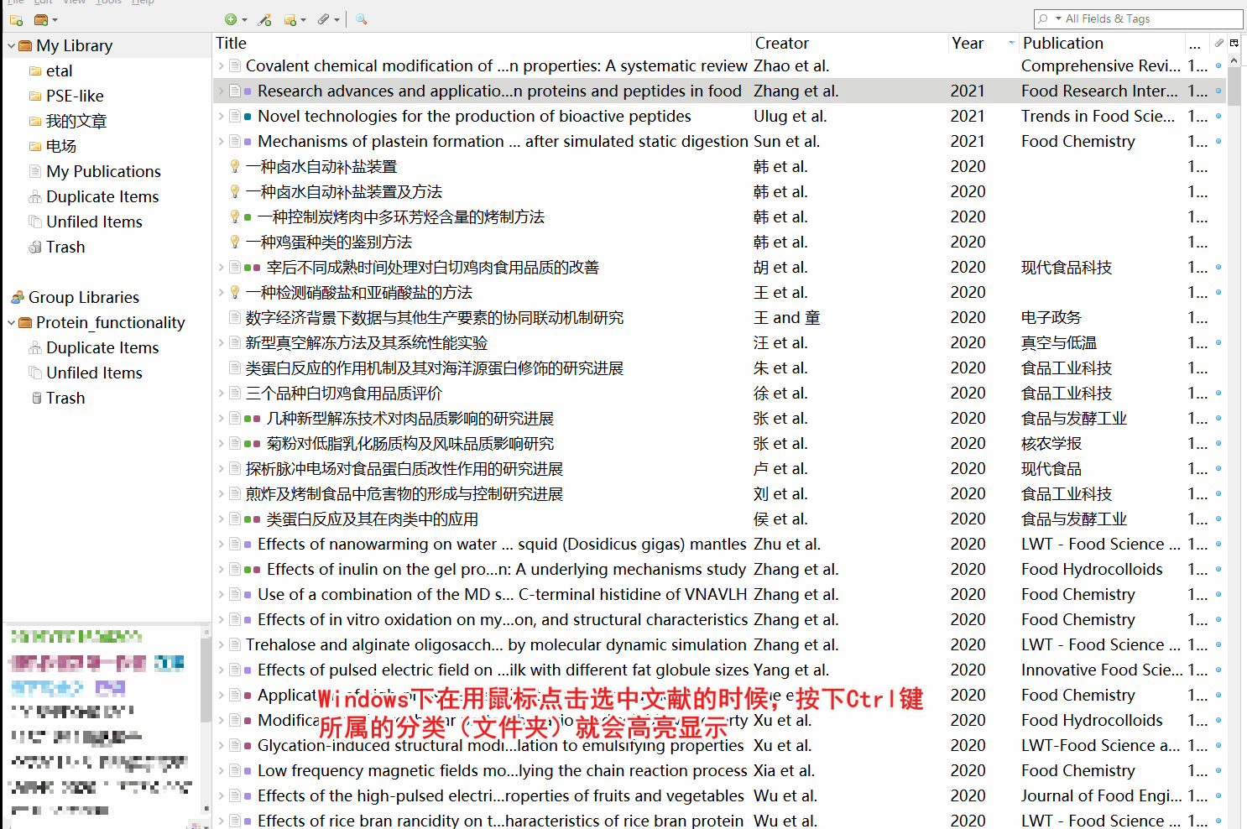Click the attachment dot of Food Research International row
Screen dimensions: 1247x829
pos(1218,91)
